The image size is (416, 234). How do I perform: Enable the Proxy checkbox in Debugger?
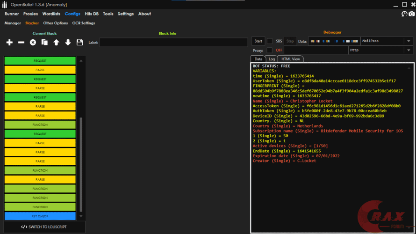click(x=270, y=50)
